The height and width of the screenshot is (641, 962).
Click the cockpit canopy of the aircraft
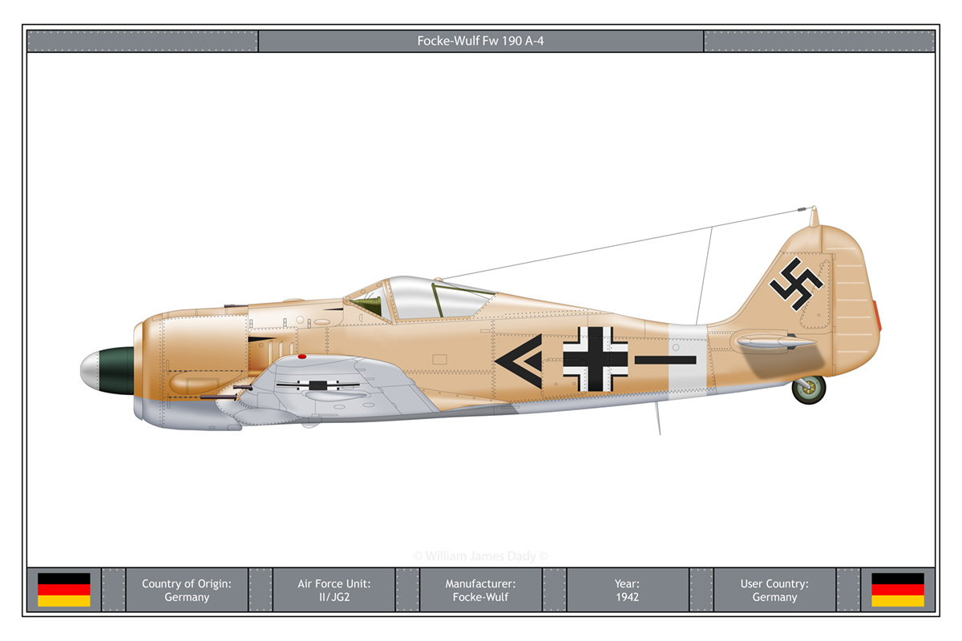coord(421,299)
